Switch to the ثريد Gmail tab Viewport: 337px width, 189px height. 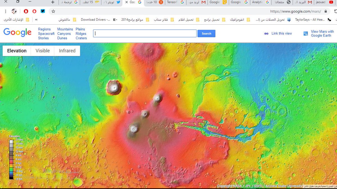tap(197, 2)
